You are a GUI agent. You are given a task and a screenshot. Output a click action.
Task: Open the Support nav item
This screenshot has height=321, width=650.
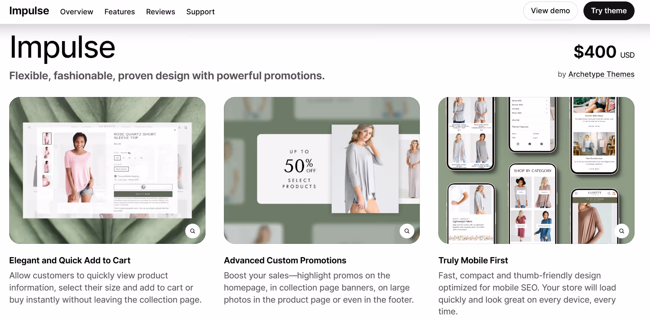[200, 12]
